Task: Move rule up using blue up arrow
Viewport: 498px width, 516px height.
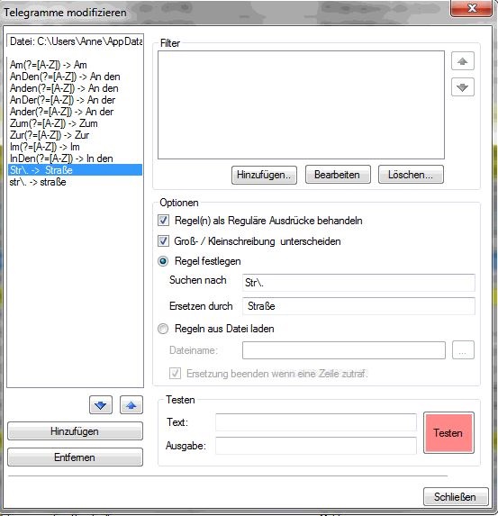Action: [x=131, y=404]
